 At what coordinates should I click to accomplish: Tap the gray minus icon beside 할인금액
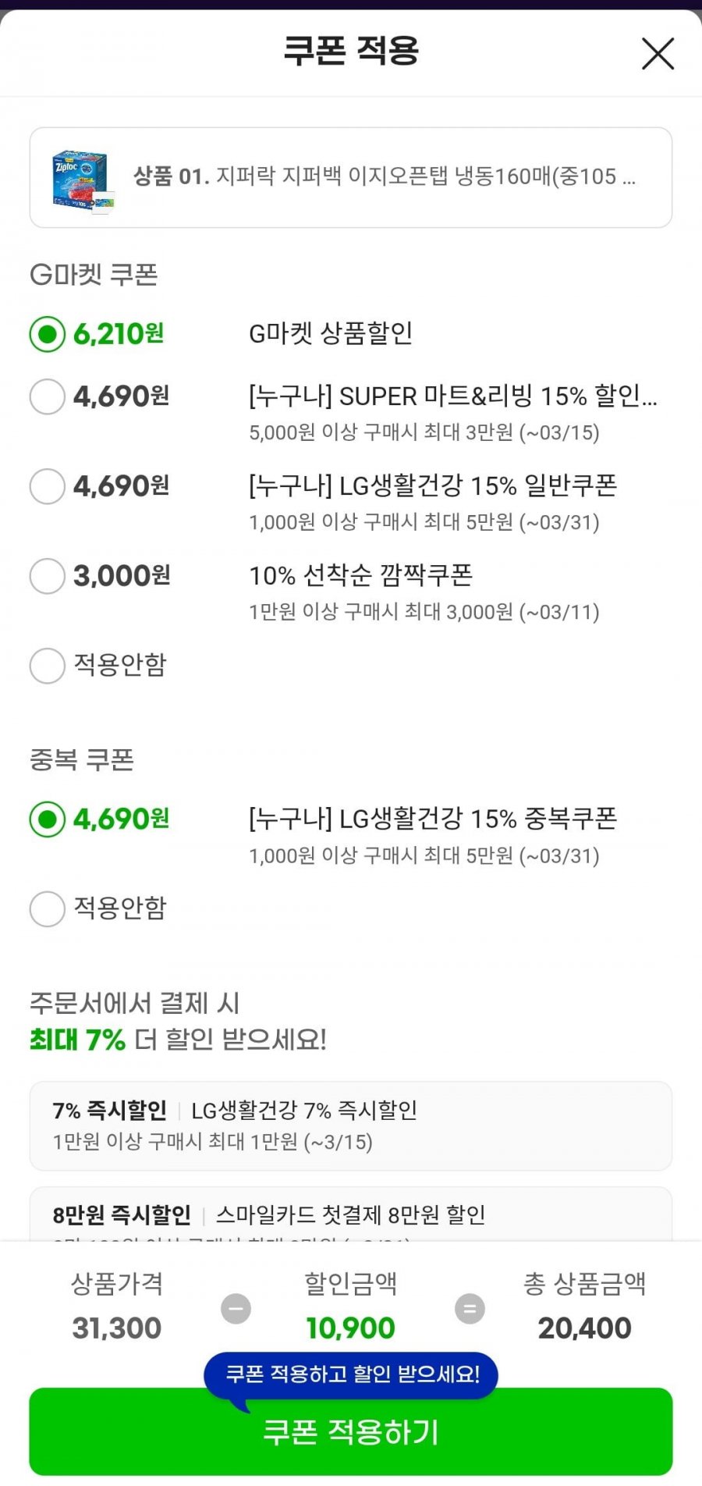[x=236, y=1308]
